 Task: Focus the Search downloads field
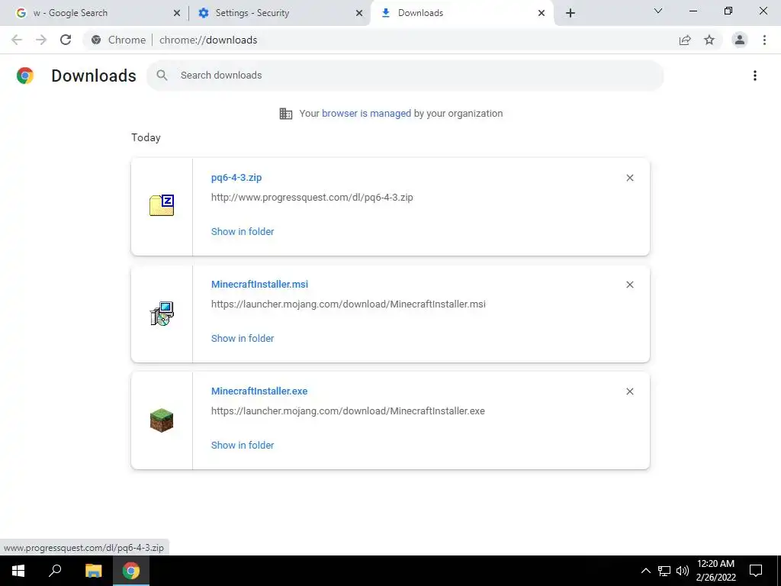click(x=405, y=76)
